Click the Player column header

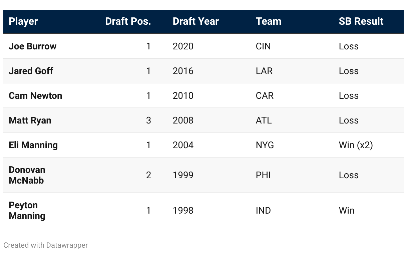point(23,21)
